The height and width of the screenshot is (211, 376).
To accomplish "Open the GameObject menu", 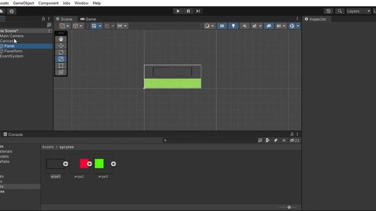I will [x=23, y=3].
